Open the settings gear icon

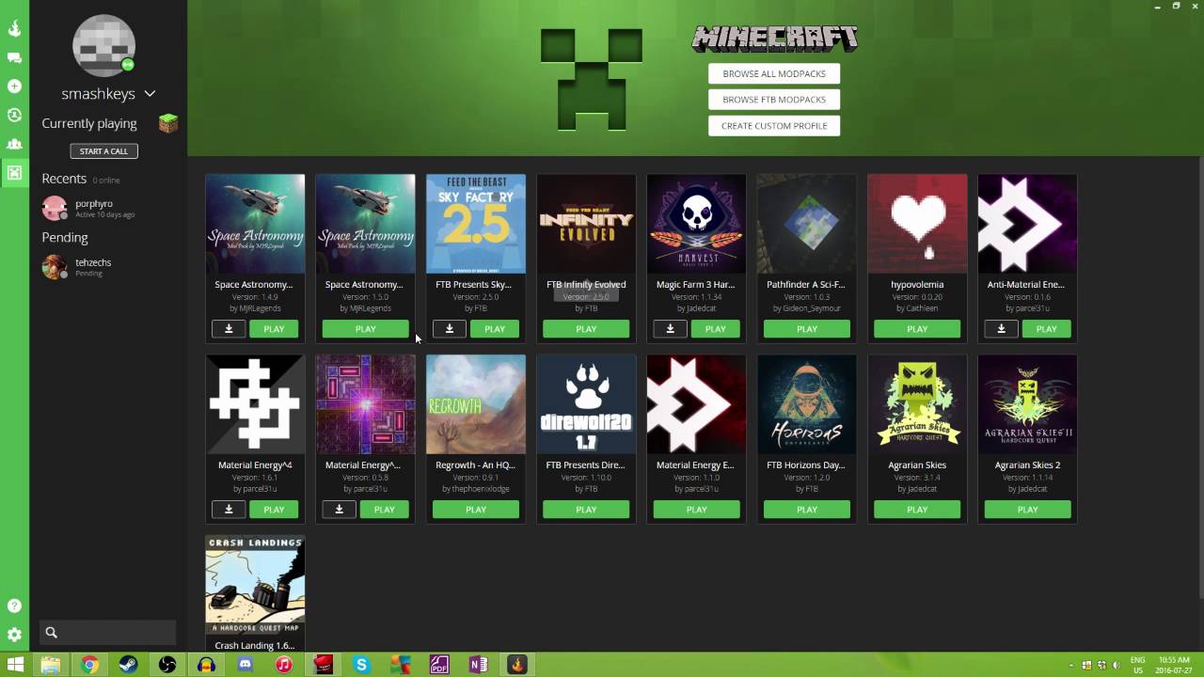click(x=14, y=635)
